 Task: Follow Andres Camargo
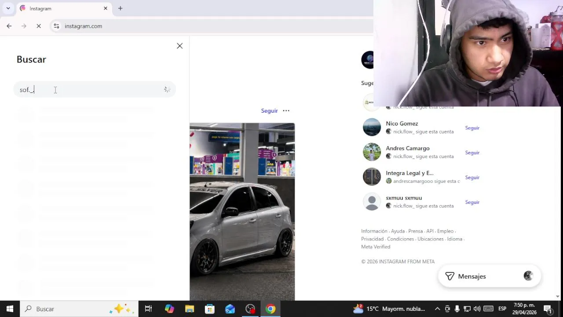pyautogui.click(x=472, y=152)
